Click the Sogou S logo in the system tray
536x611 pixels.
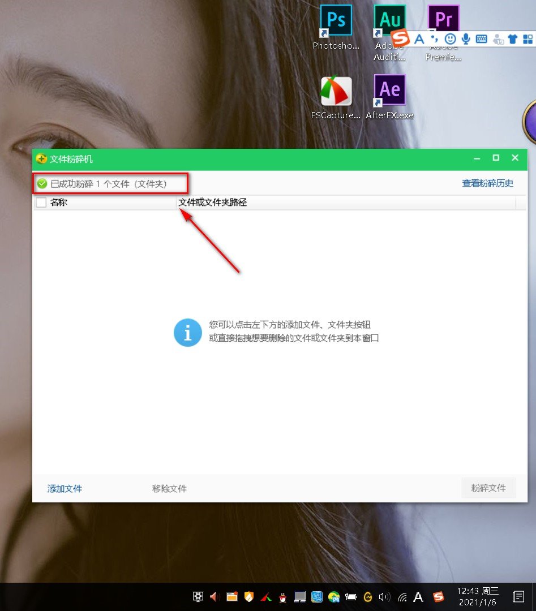pyautogui.click(x=440, y=597)
